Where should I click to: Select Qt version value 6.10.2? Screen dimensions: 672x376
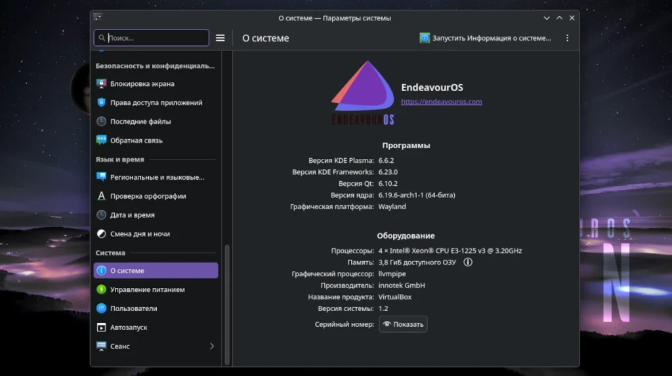[x=388, y=184]
